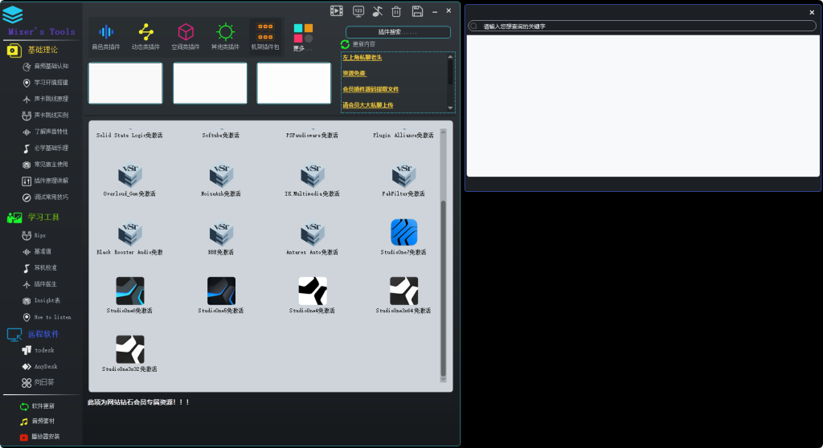The image size is (823, 448).
Task: Open 了解声音特性 in the sidebar
Action: point(45,132)
